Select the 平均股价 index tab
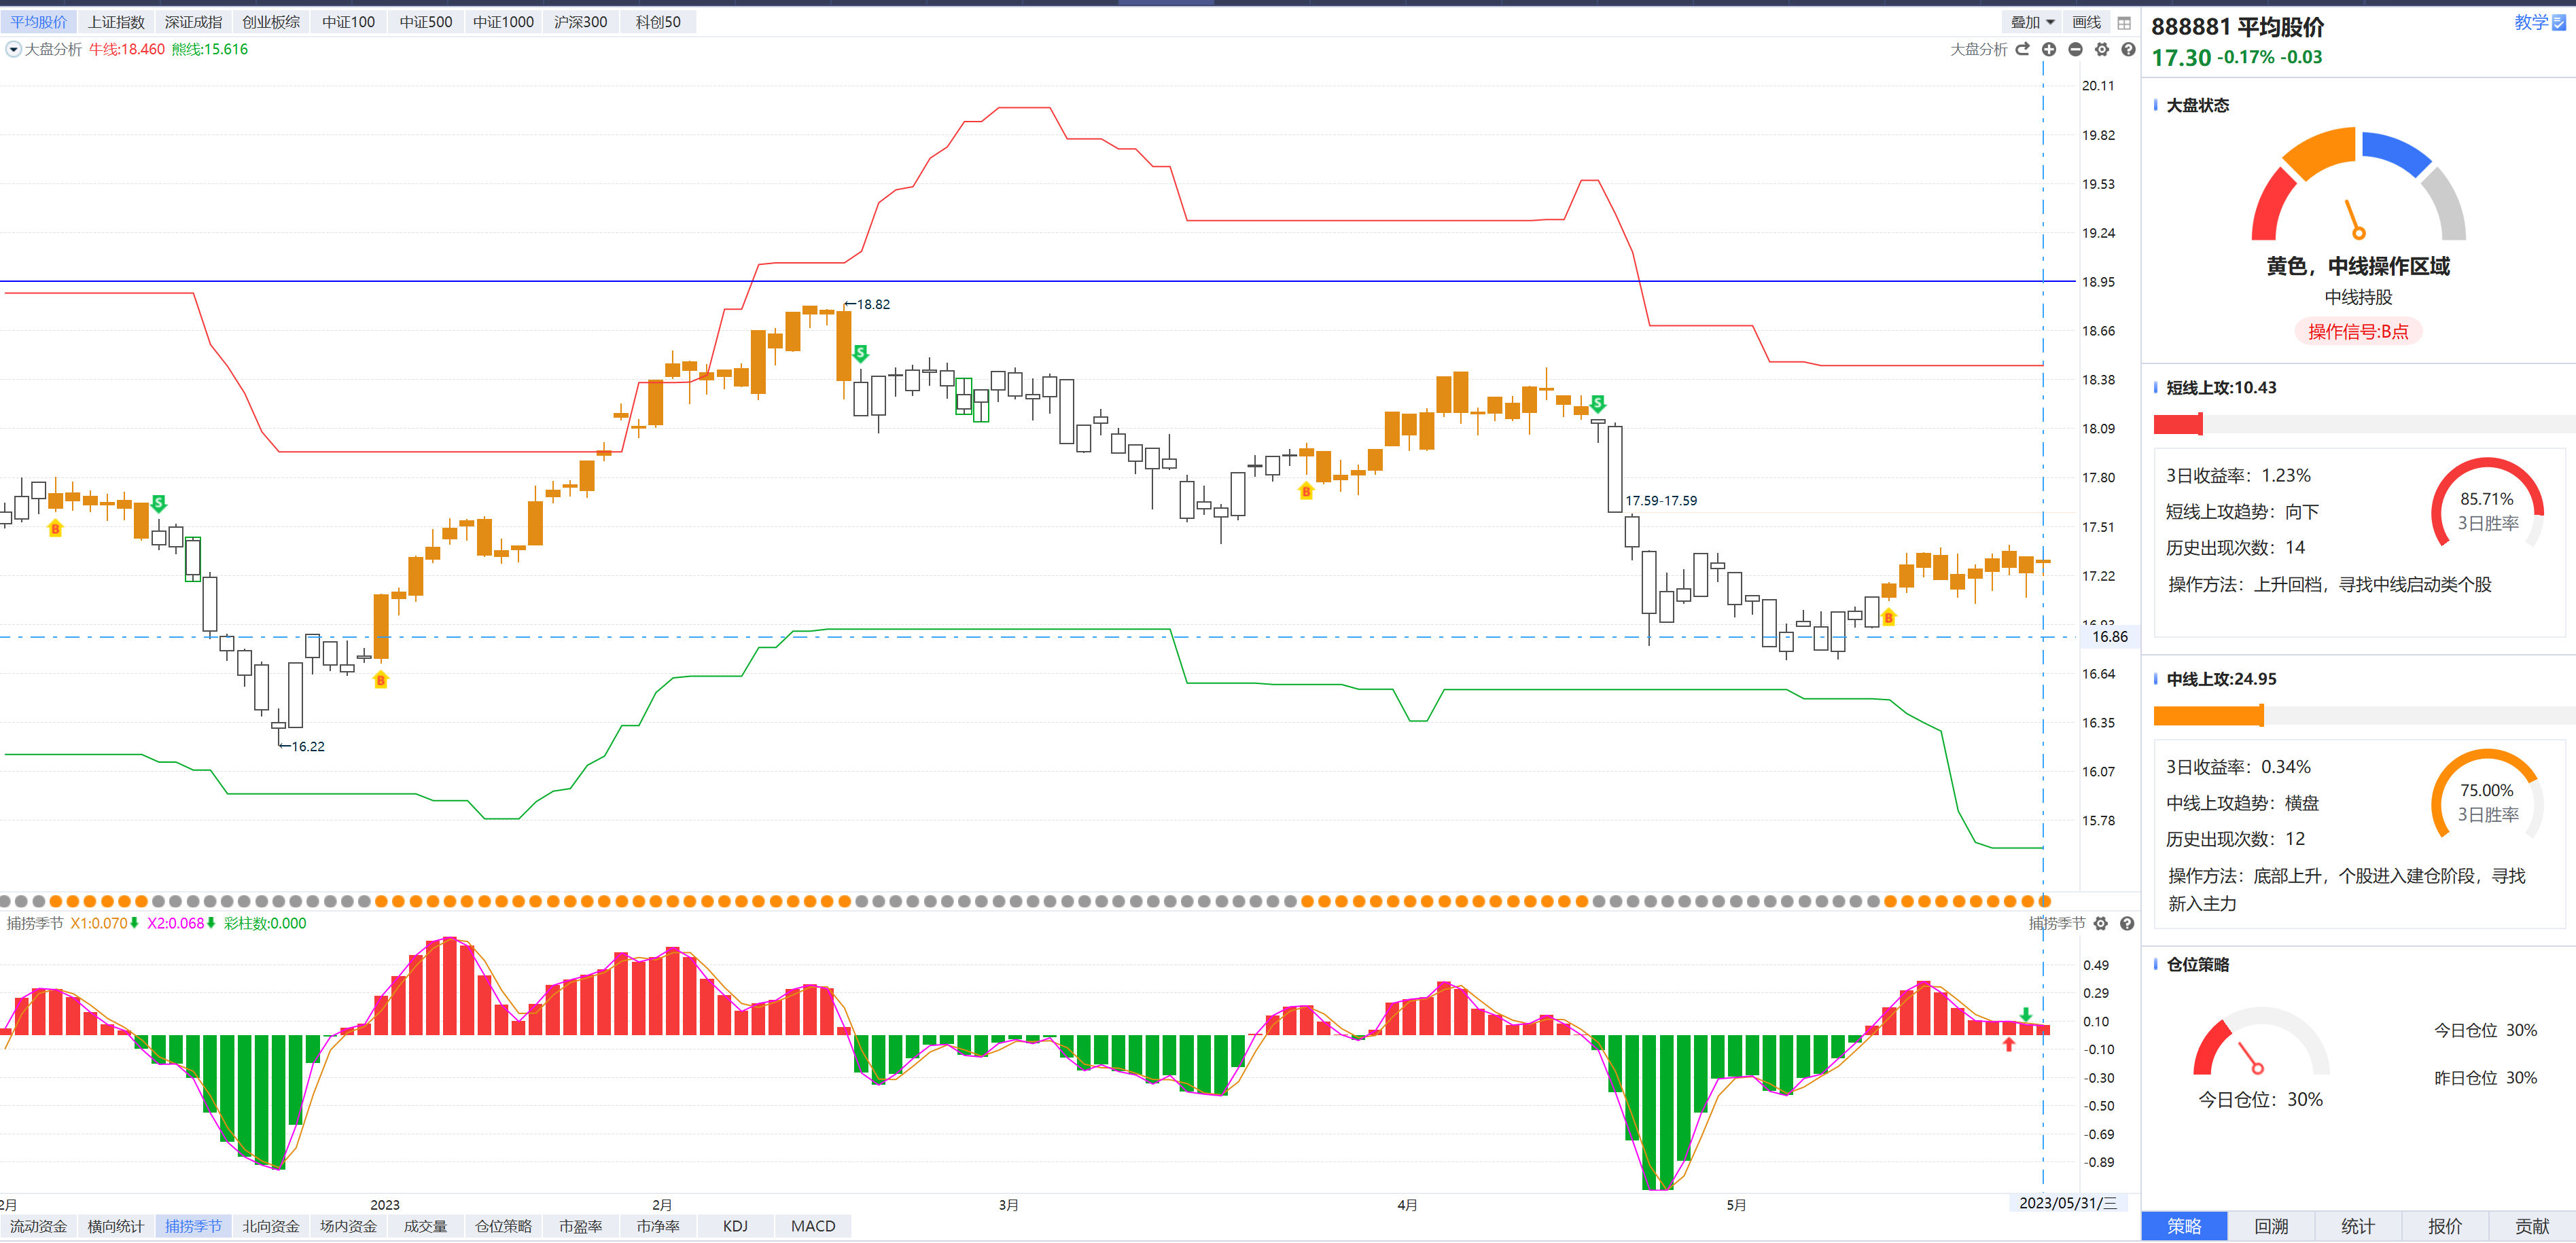The height and width of the screenshot is (1243, 2576). click(x=38, y=22)
